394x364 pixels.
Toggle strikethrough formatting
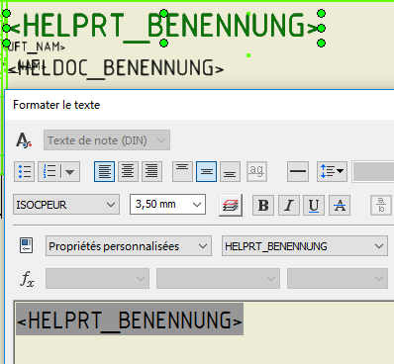340,206
